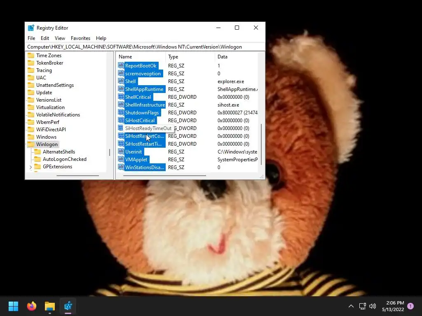This screenshot has height=316, width=422.
Task: Select the VolatileNotifications key
Action: point(58,115)
